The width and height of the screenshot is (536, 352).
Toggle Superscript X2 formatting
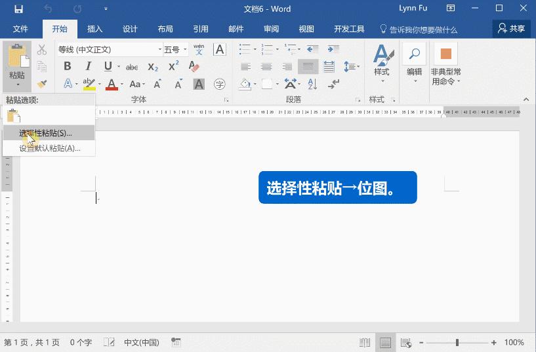click(173, 66)
